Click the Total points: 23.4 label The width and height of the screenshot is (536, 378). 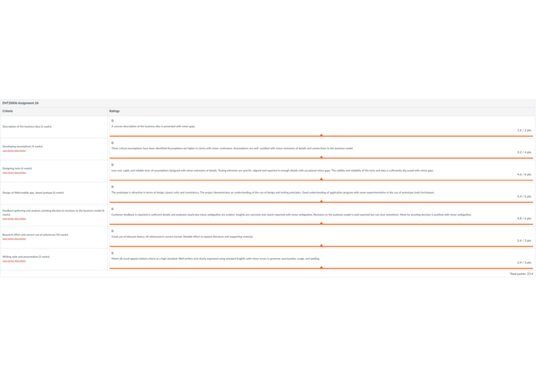point(521,274)
